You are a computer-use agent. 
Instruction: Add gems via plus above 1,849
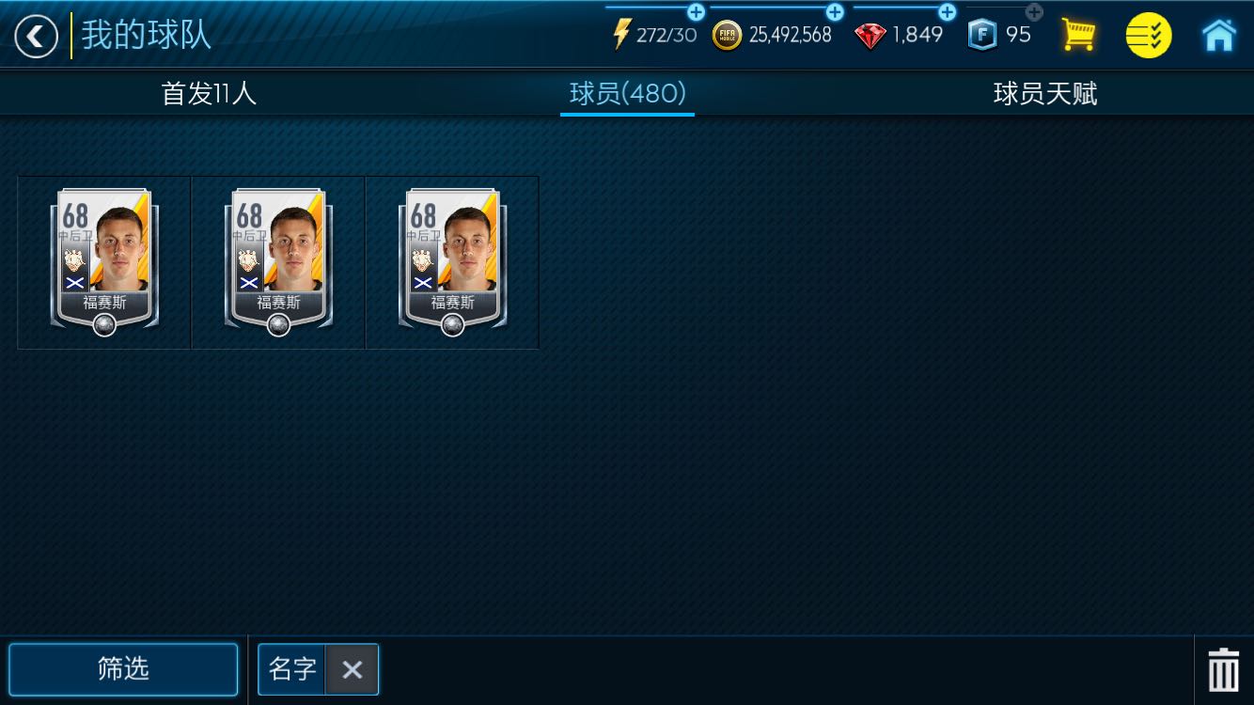(947, 12)
